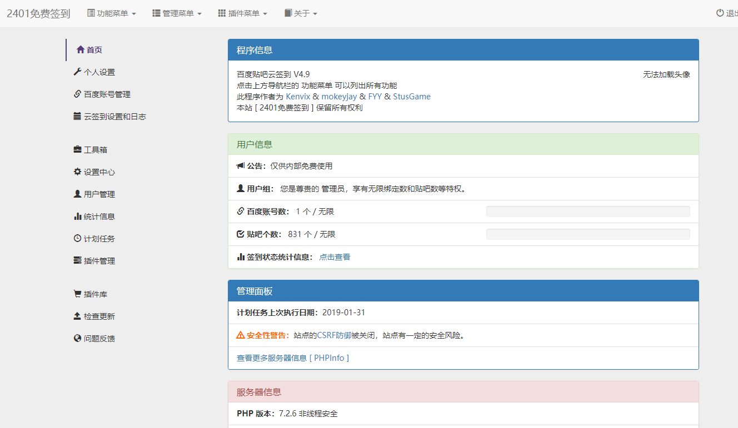Click the 2401免费签到 site brand title
This screenshot has width=738, height=428.
pos(38,14)
